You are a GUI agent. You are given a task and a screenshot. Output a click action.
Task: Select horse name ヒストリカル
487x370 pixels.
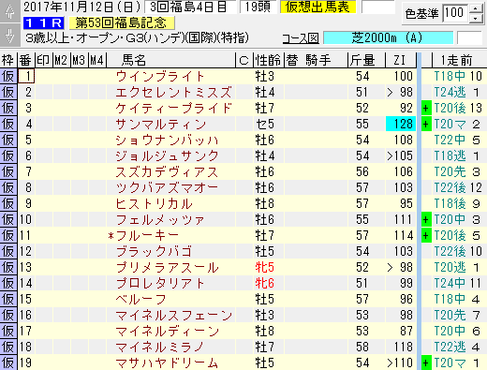point(154,204)
